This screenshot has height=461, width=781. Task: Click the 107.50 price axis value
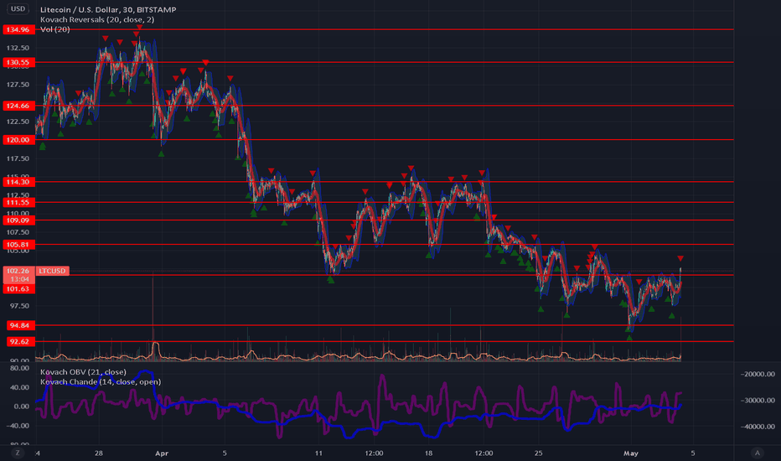click(x=18, y=232)
